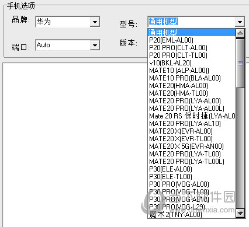Select MATE10 (ALP-AL00) entry
This screenshot has height=227, width=249.
coord(192,71)
